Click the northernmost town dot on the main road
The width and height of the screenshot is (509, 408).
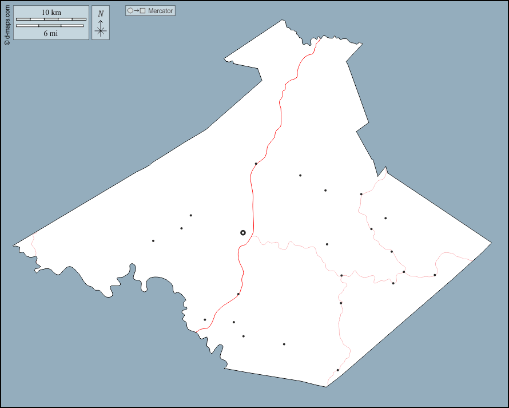[x=256, y=164]
